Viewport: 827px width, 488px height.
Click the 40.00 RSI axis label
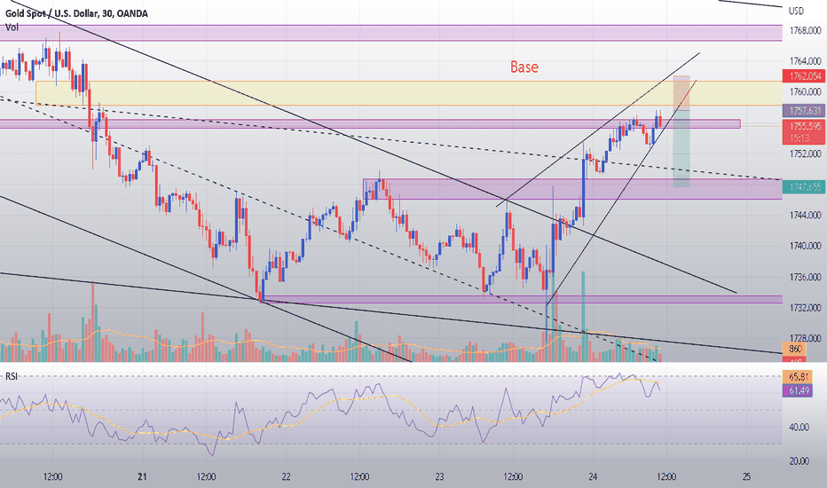click(800, 428)
